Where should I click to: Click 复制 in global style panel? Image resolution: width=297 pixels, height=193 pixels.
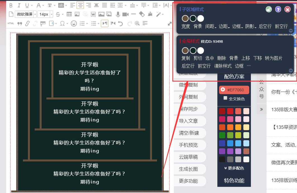pos(186,58)
